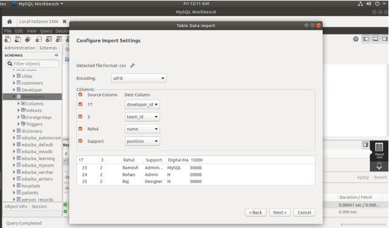Viewport: 389px width, 228px height.
Task: Select the educba_learning table in tree
Action: coord(38,158)
